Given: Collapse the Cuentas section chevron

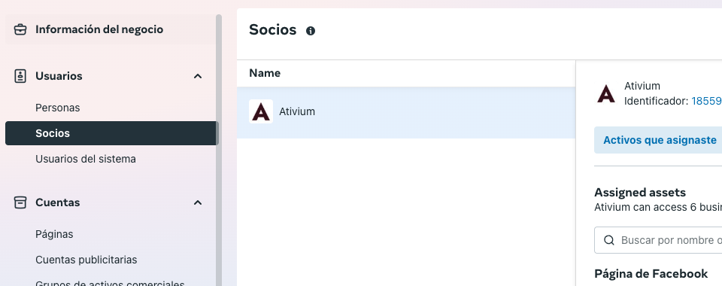Looking at the screenshot, I should pos(198,202).
